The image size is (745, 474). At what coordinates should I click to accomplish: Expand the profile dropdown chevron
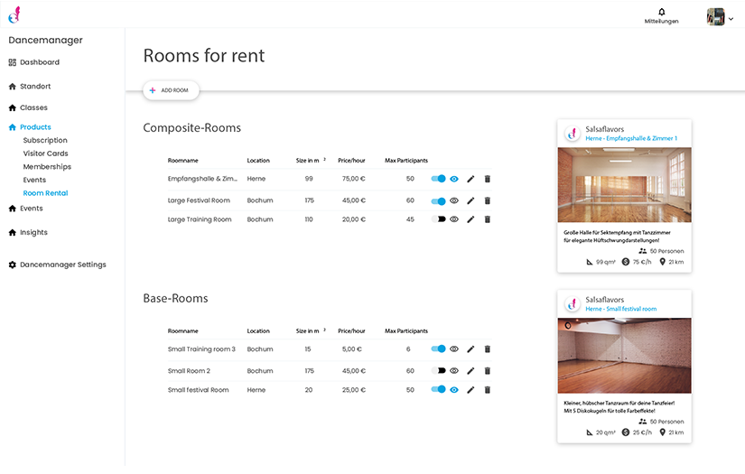731,19
